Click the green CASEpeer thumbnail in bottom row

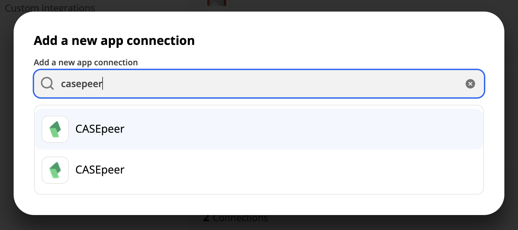pyautogui.click(x=55, y=170)
